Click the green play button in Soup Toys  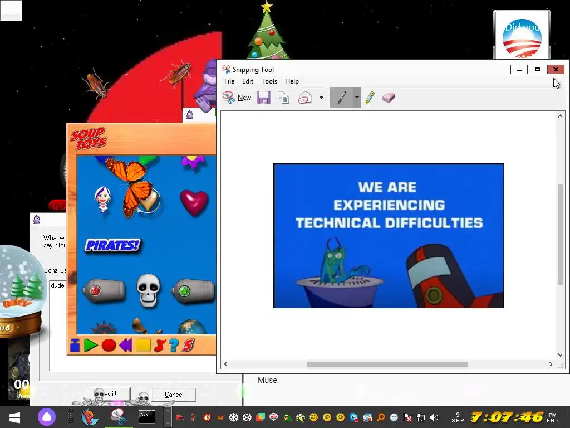click(x=91, y=345)
